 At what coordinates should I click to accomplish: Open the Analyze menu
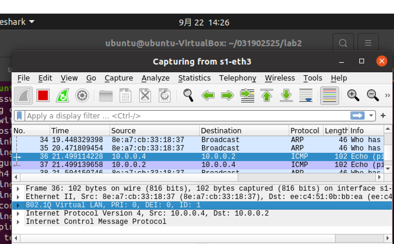point(155,78)
